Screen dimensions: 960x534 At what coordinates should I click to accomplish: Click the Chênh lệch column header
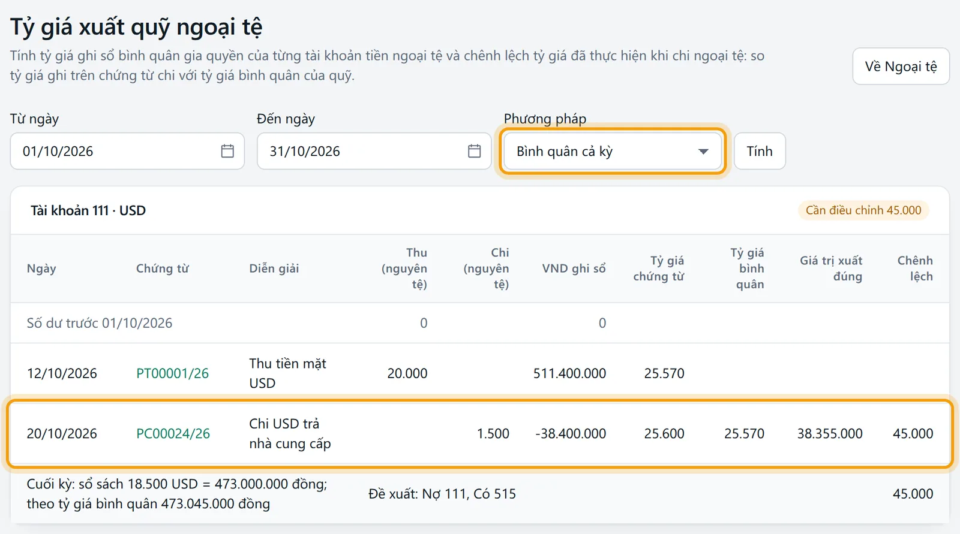[x=915, y=268]
